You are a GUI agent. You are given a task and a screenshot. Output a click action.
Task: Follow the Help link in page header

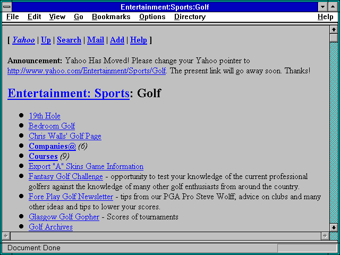pos(138,40)
